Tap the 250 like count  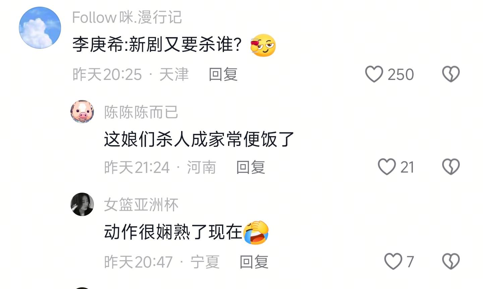(x=400, y=74)
